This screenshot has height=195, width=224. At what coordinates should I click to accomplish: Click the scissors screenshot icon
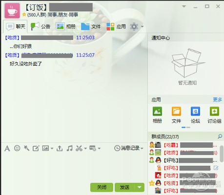point(79,148)
